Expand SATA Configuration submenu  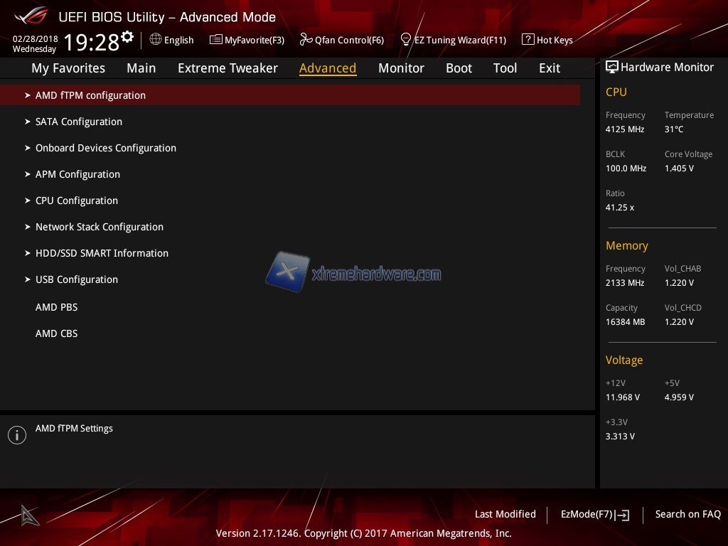[78, 122]
